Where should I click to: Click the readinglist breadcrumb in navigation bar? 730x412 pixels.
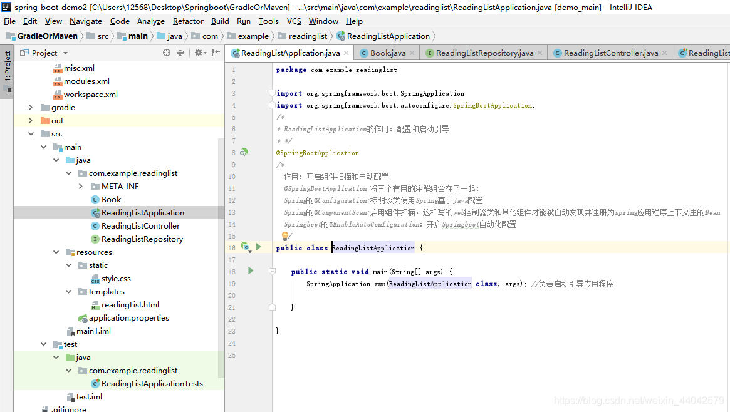(303, 36)
